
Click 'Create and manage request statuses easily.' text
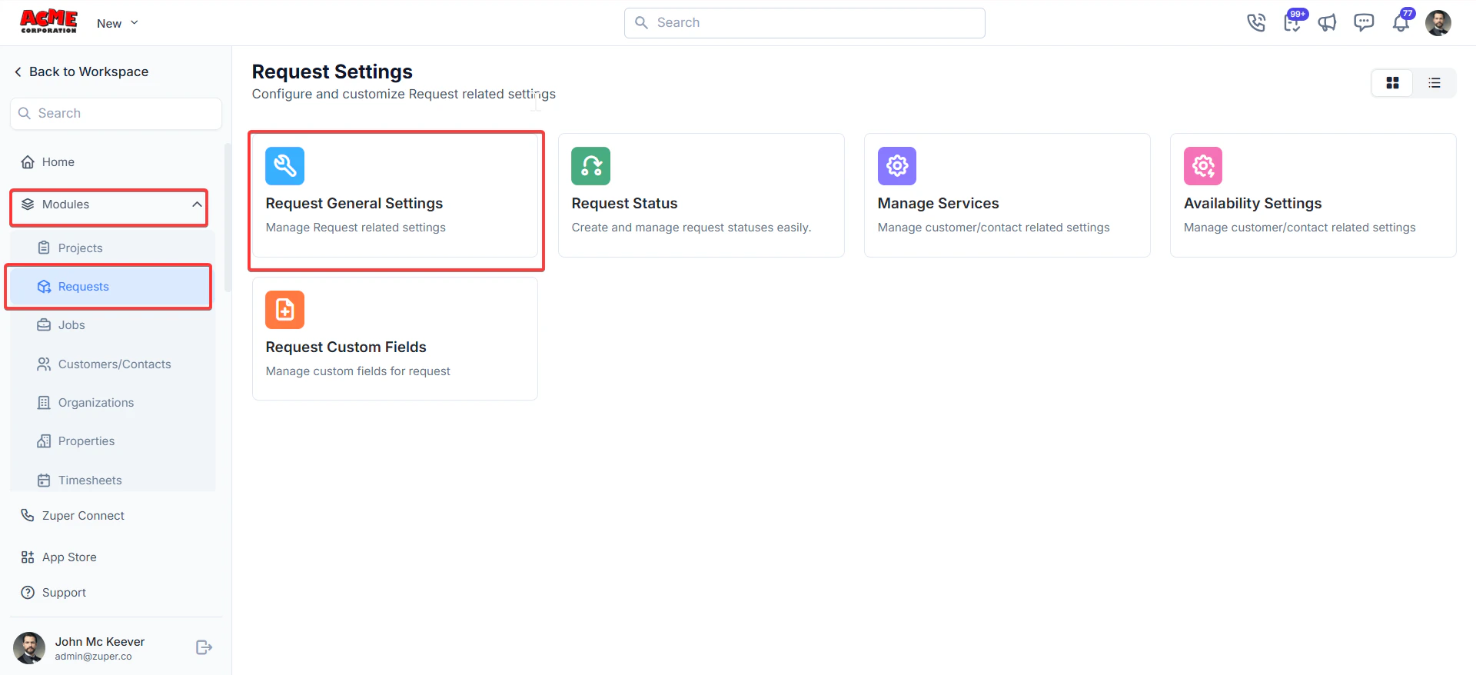(x=691, y=228)
